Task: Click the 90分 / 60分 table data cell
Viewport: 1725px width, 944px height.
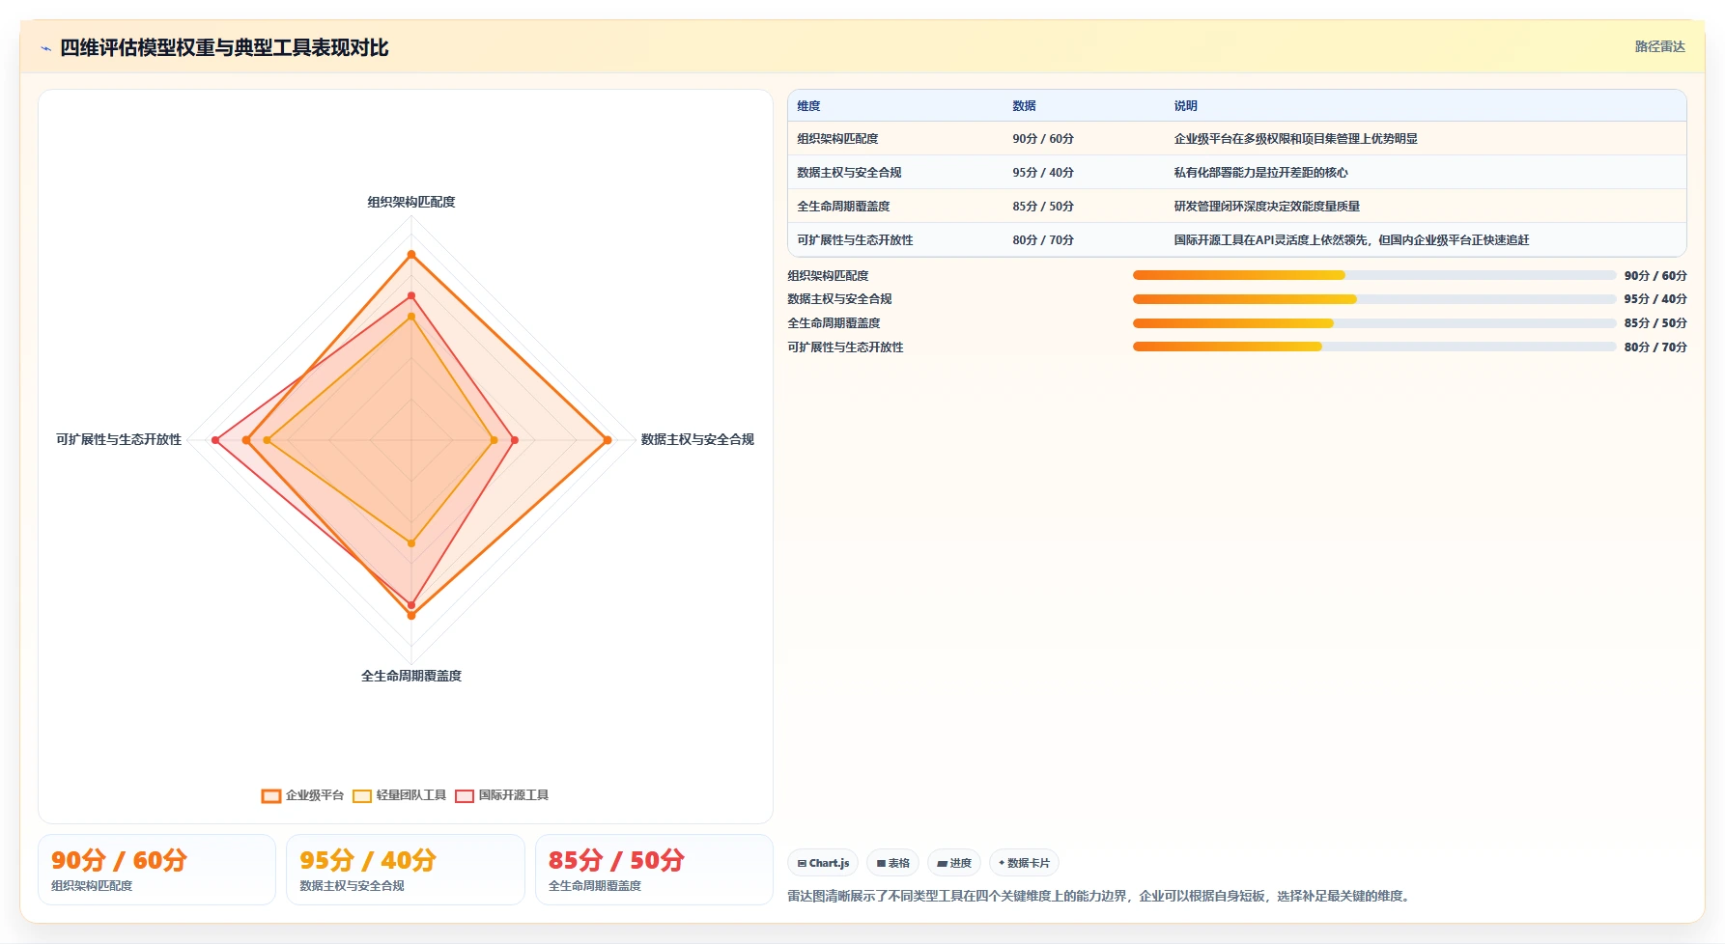Action: [x=1043, y=139]
